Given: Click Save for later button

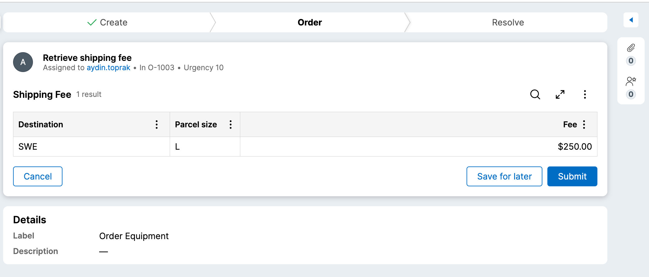Looking at the screenshot, I should coord(504,176).
